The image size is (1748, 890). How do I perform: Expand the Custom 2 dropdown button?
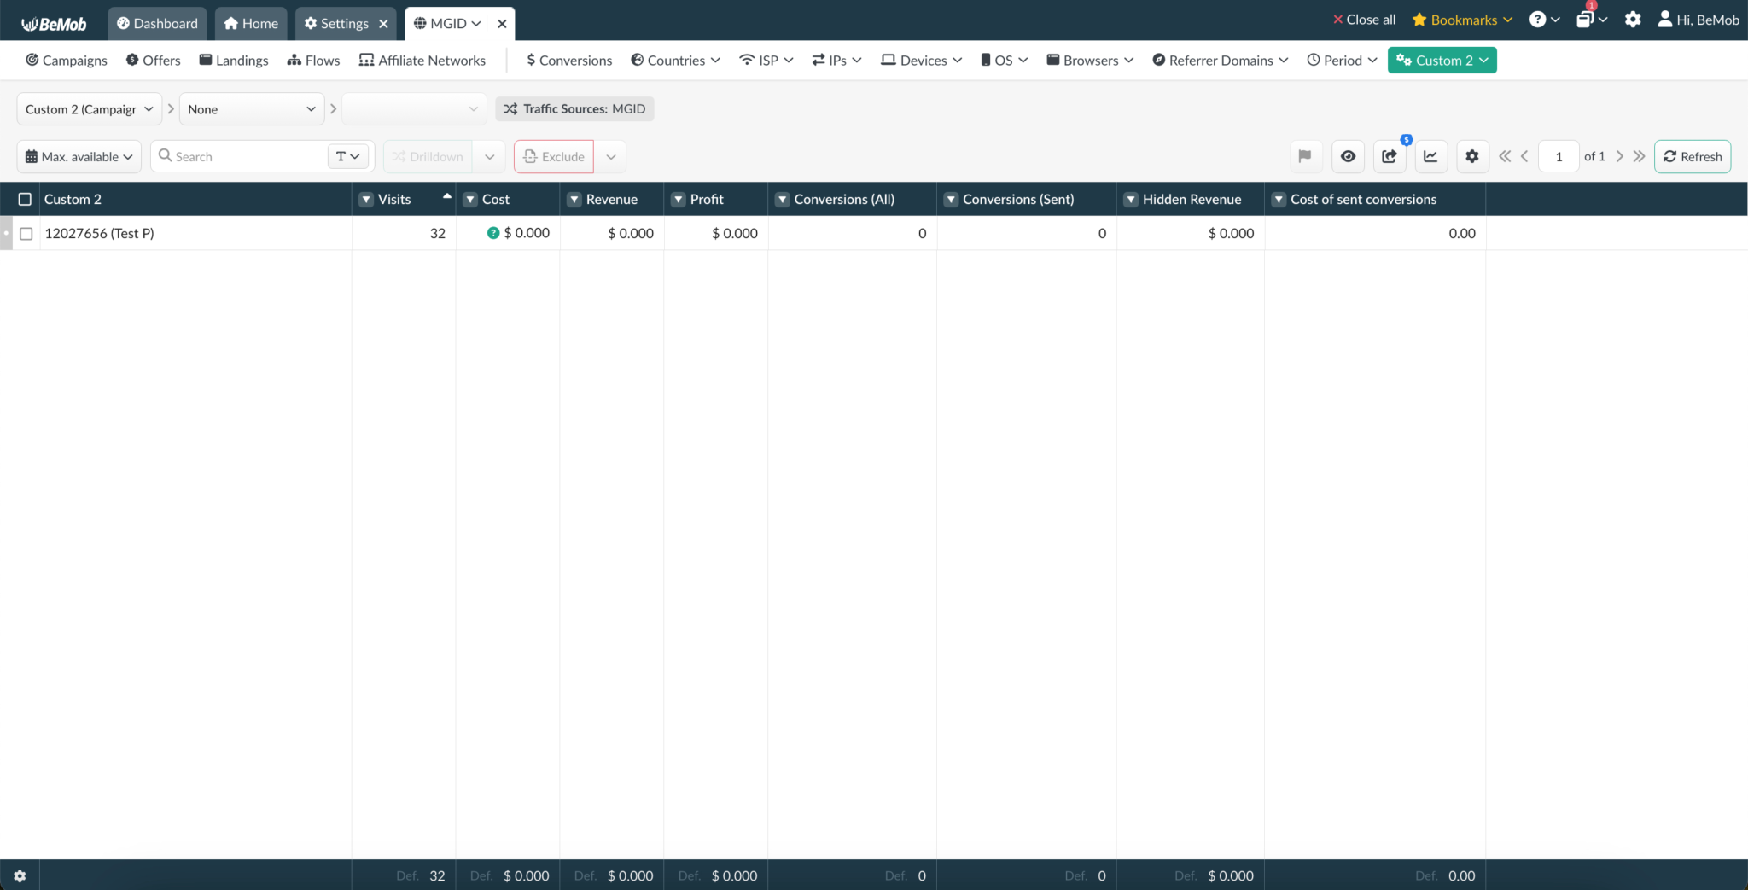[x=1442, y=60]
